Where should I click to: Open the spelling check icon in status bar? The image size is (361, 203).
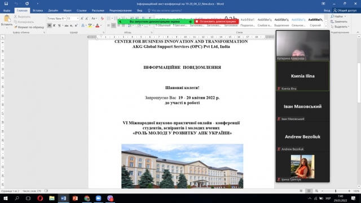tap(46, 191)
